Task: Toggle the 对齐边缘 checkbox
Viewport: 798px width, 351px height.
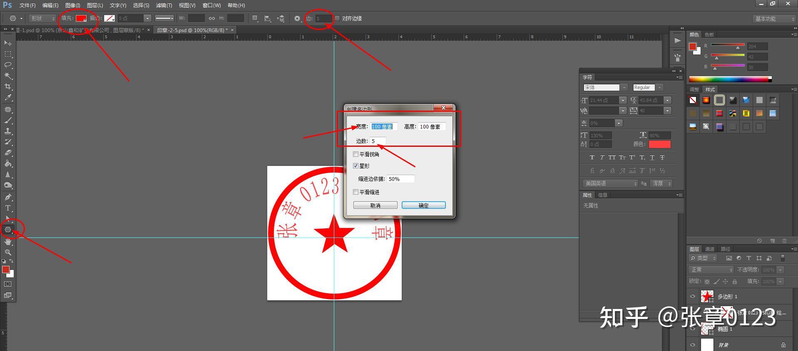Action: pyautogui.click(x=337, y=18)
